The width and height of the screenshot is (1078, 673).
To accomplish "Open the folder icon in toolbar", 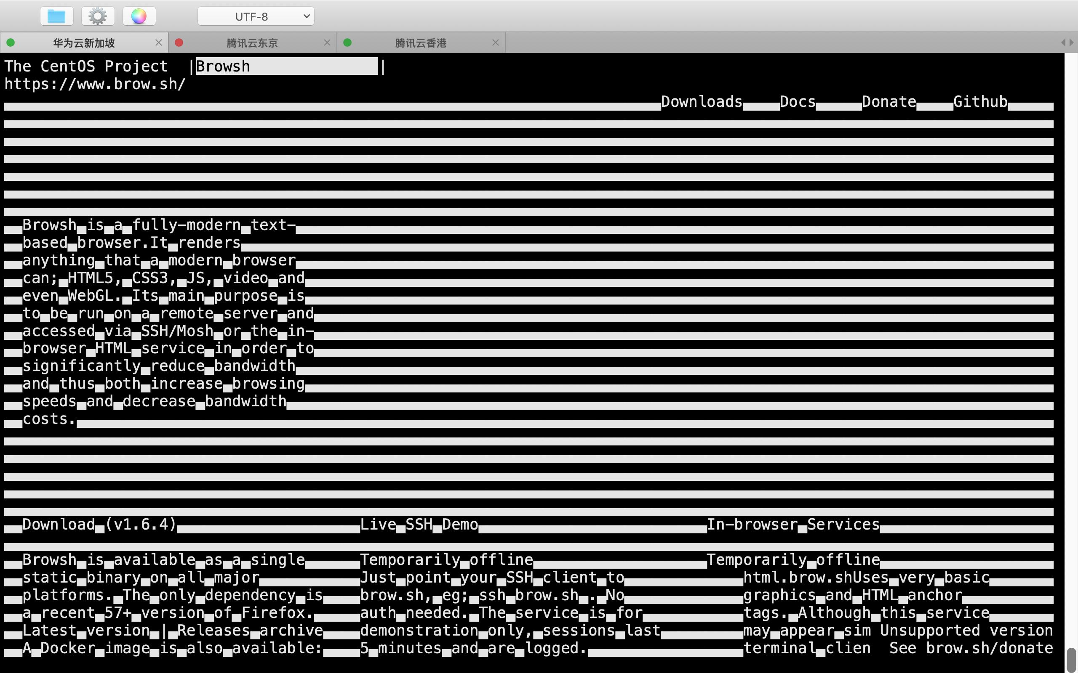I will tap(56, 16).
